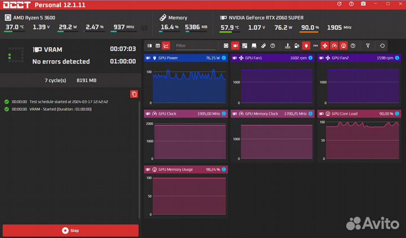Viewport: 406px width, 238px height.
Task: Toggle the fan sensor type filter
Action: coord(325,46)
